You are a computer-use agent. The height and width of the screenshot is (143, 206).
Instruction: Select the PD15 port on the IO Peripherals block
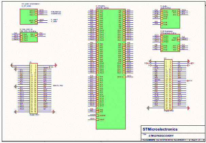[x=162, y=42]
